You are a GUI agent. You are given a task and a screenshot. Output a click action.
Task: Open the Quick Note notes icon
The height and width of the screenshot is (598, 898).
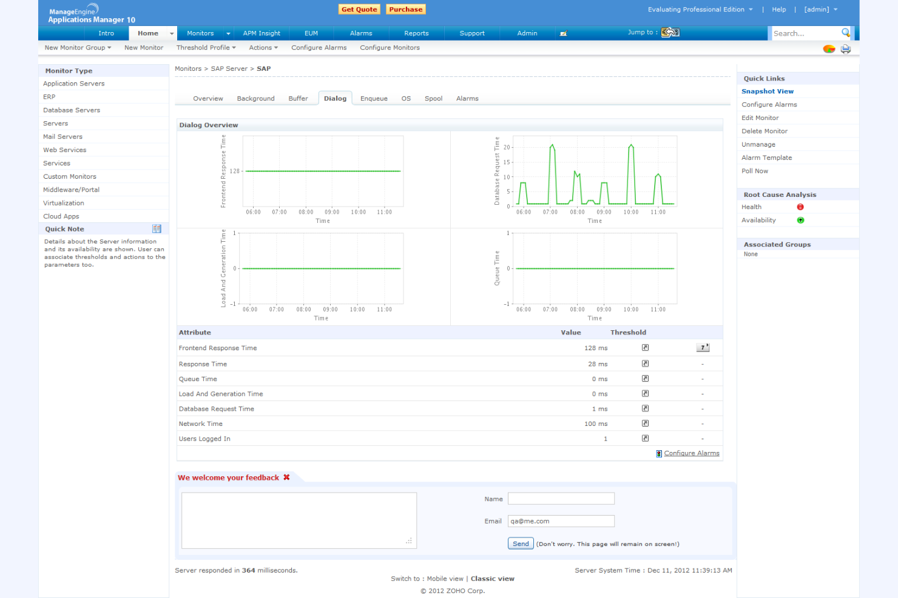[x=157, y=228]
